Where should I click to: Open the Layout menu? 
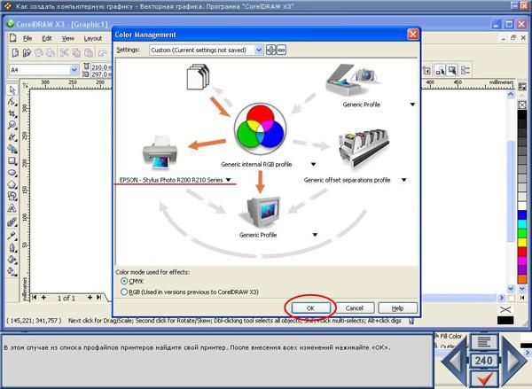click(x=93, y=38)
